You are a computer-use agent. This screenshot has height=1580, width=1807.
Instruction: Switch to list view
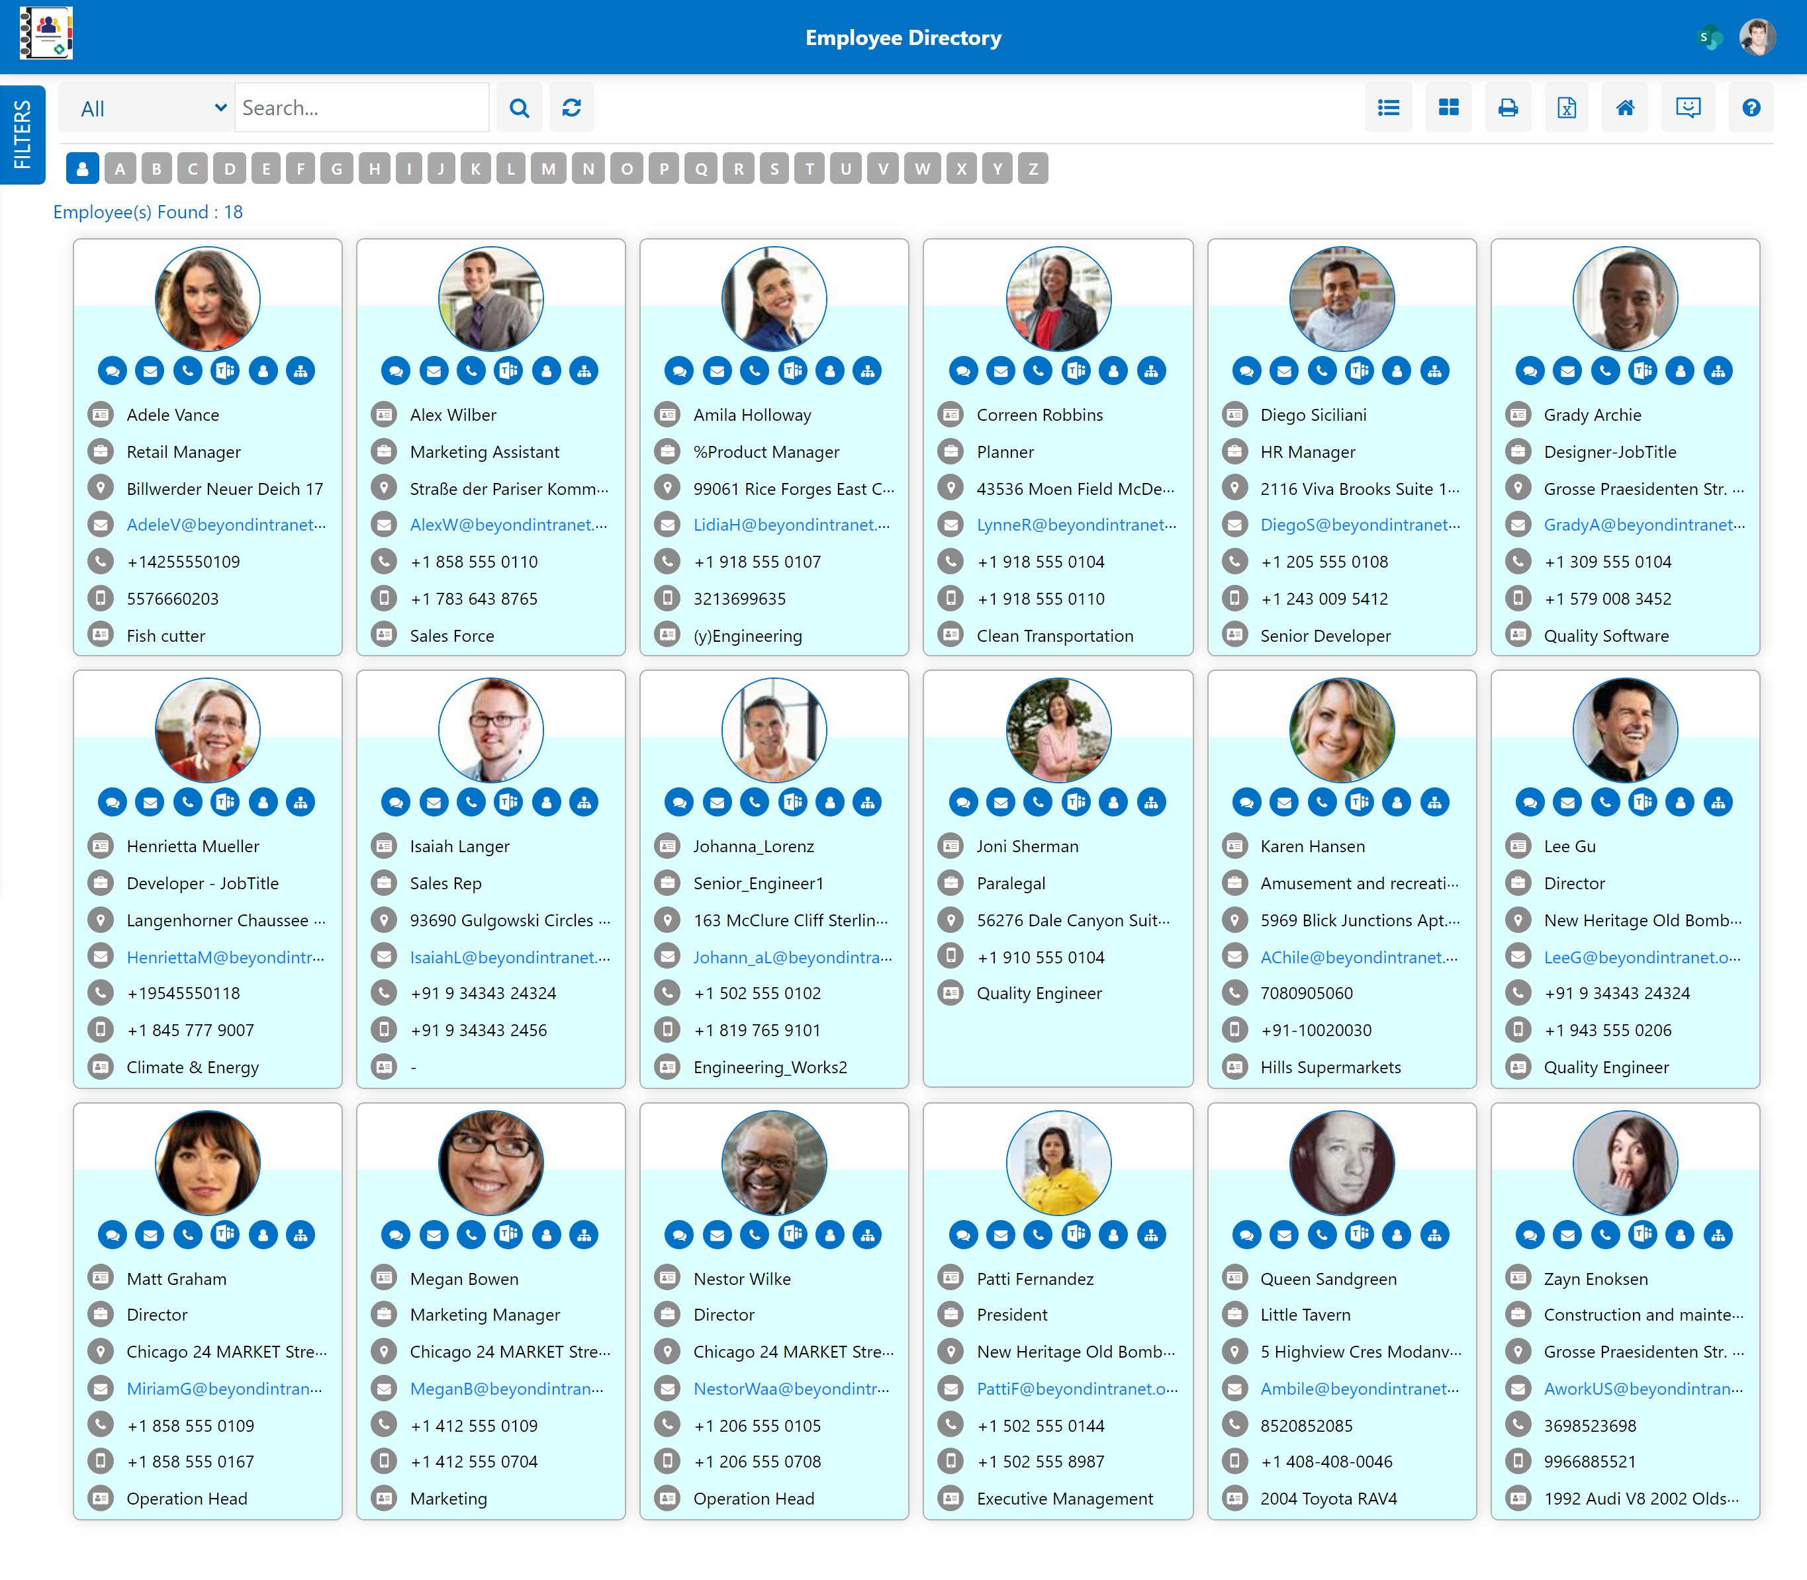(x=1389, y=107)
